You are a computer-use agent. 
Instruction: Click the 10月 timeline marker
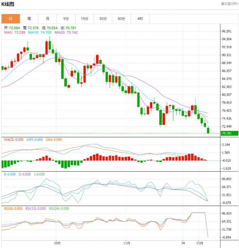57,243
